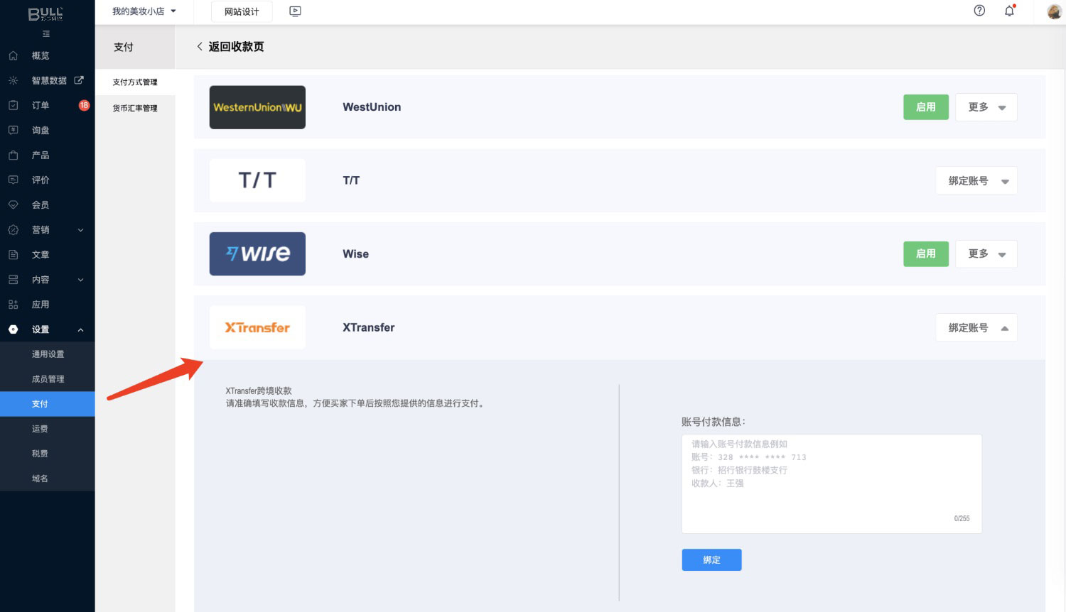The height and width of the screenshot is (612, 1066).
Task: Click the sidebar collapse icon under logo
Action: [x=46, y=34]
